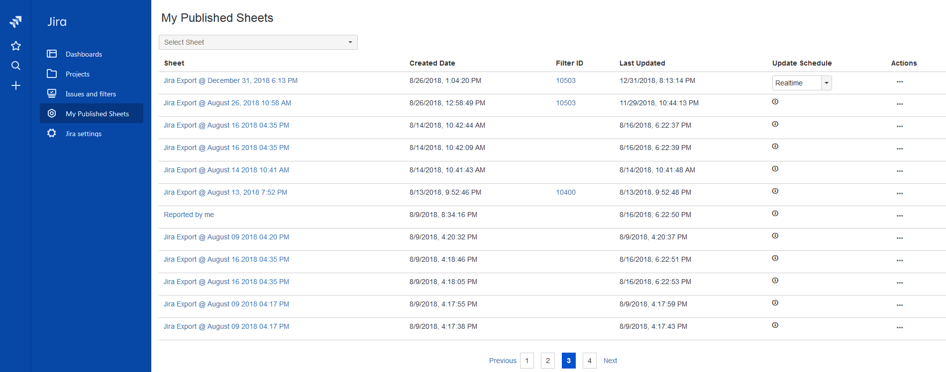Open the Reported by me sheet
This screenshot has height=372, width=946.
coord(189,215)
